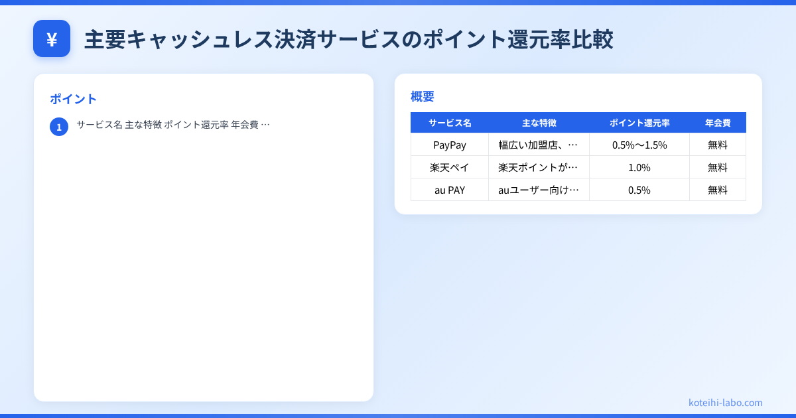Screen dimensions: 796x418
Task: Select the 主な特徴 column header
Action: point(539,122)
